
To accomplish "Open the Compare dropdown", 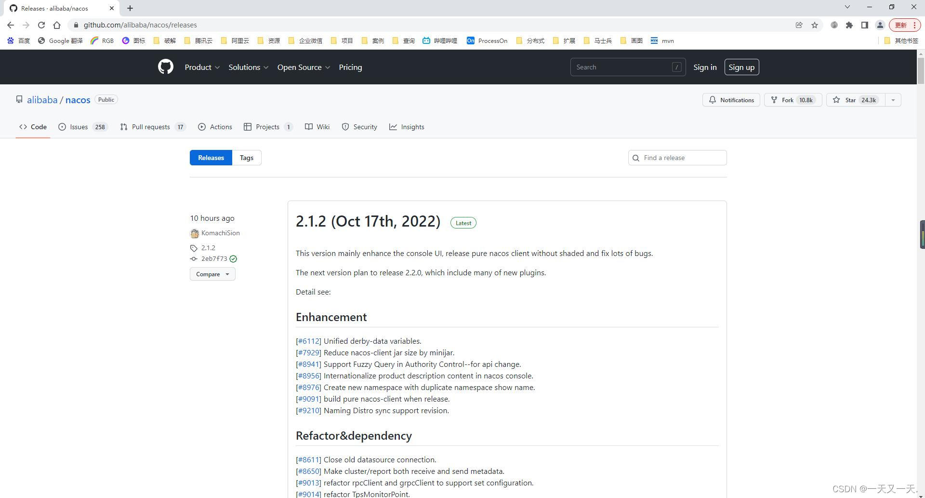I will pyautogui.click(x=212, y=274).
